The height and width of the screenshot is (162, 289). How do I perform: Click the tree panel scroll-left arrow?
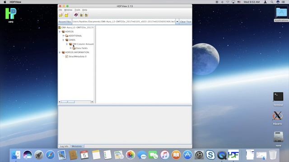coord(59,102)
